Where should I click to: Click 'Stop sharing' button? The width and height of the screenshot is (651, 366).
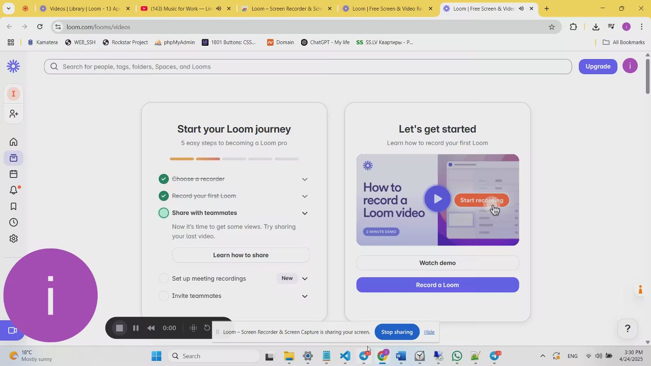click(397, 332)
